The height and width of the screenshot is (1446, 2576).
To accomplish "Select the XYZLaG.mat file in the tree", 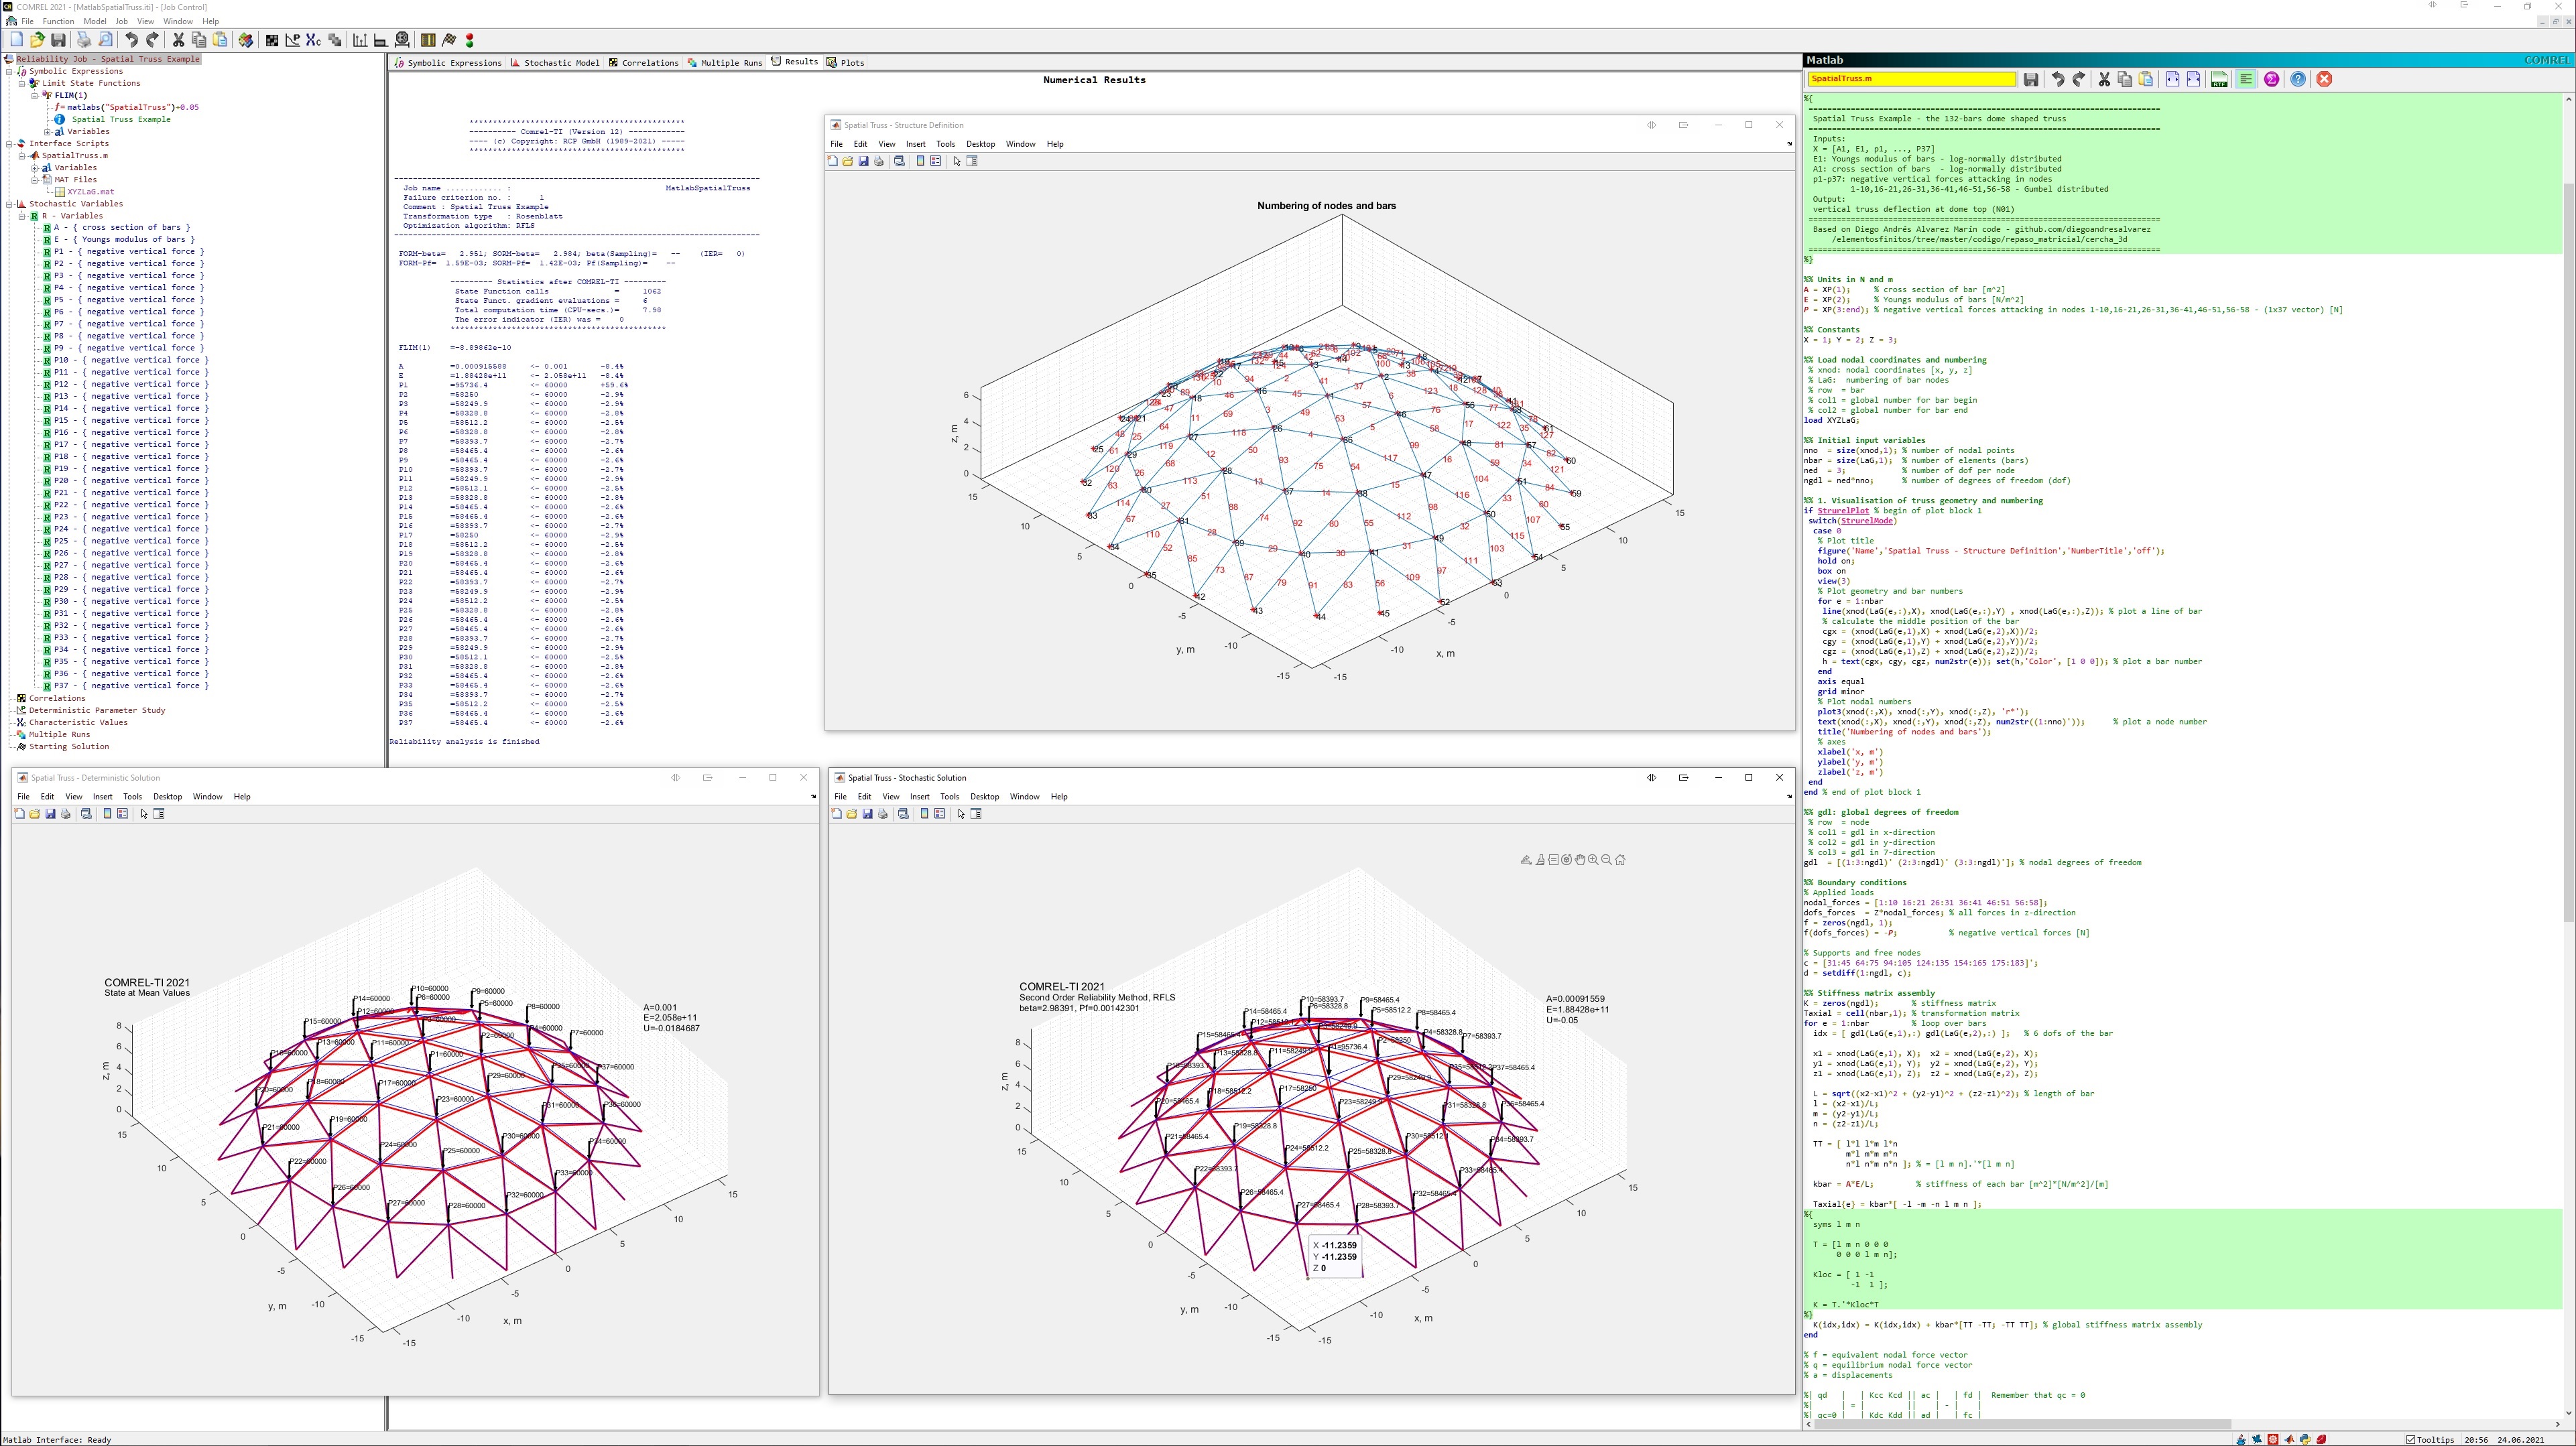I will pos(90,192).
